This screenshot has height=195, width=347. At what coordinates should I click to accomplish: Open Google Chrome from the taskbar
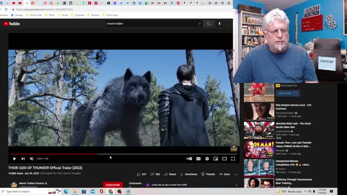click(111, 191)
